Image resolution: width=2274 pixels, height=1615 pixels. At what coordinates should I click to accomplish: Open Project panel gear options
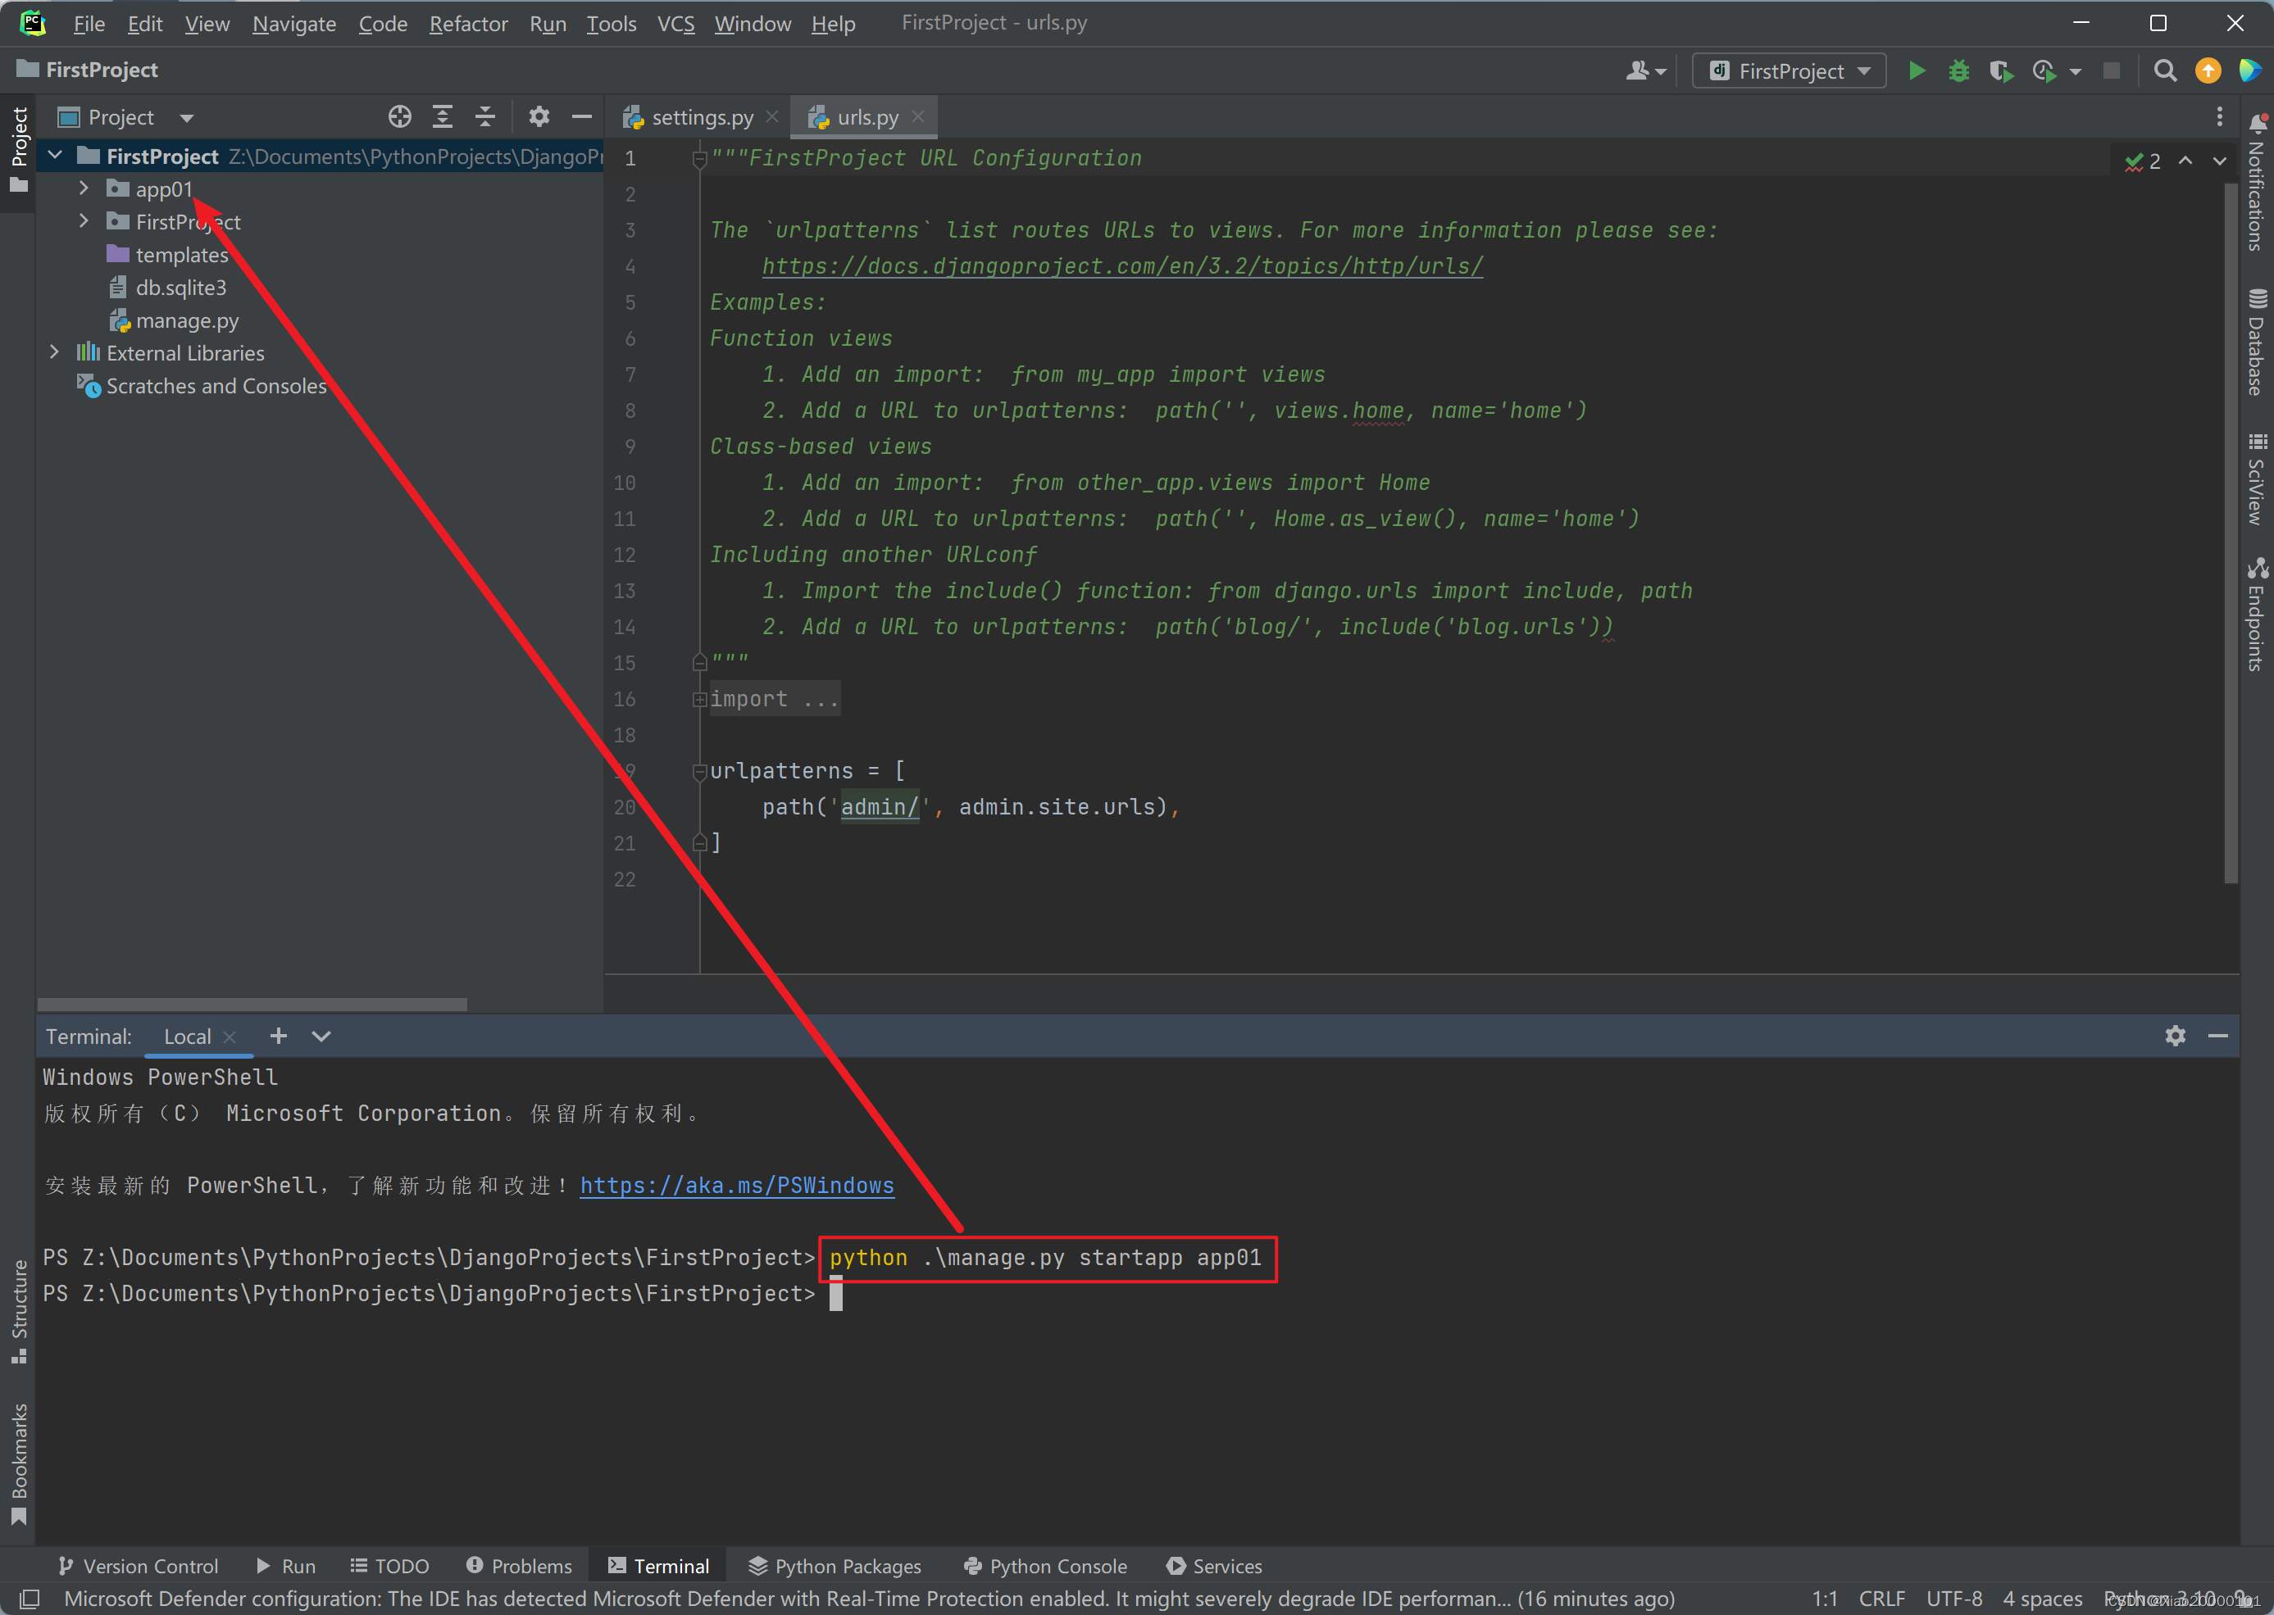click(x=539, y=116)
